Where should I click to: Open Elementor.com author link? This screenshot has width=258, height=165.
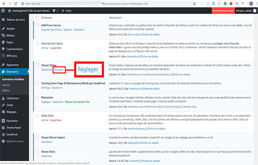136,107
